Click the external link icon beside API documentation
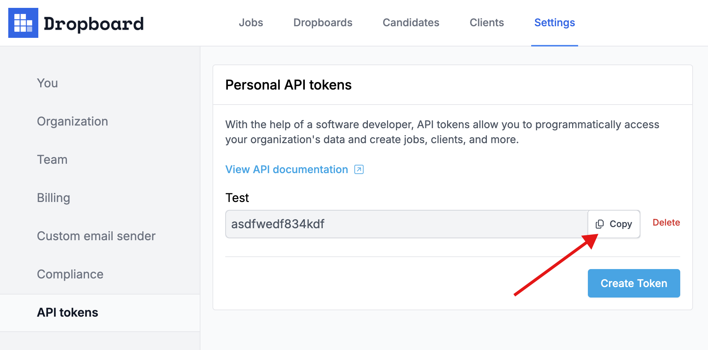The height and width of the screenshot is (350, 708). tap(359, 169)
